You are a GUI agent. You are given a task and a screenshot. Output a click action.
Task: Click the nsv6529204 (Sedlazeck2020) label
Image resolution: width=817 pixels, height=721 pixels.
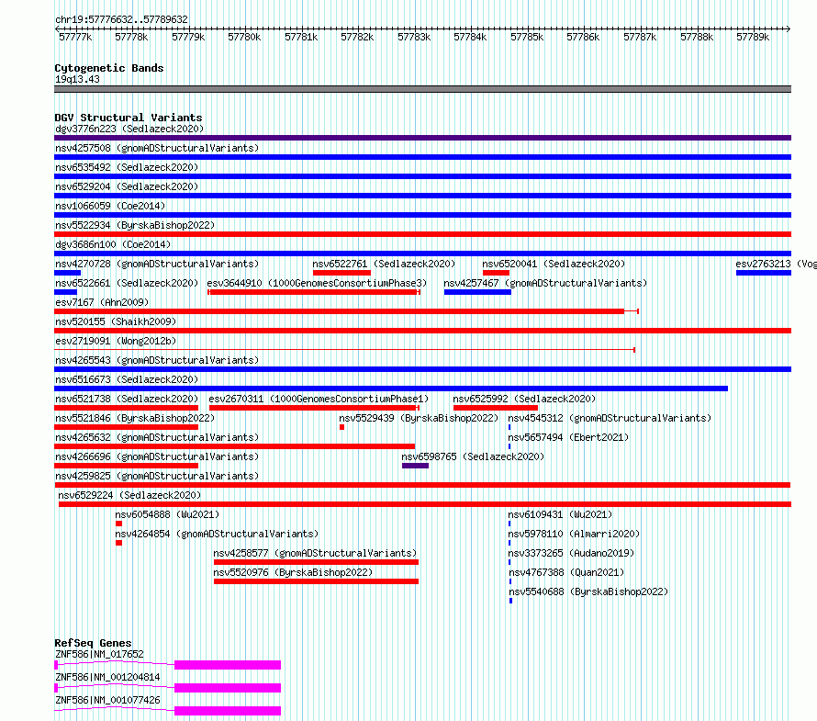[127, 186]
